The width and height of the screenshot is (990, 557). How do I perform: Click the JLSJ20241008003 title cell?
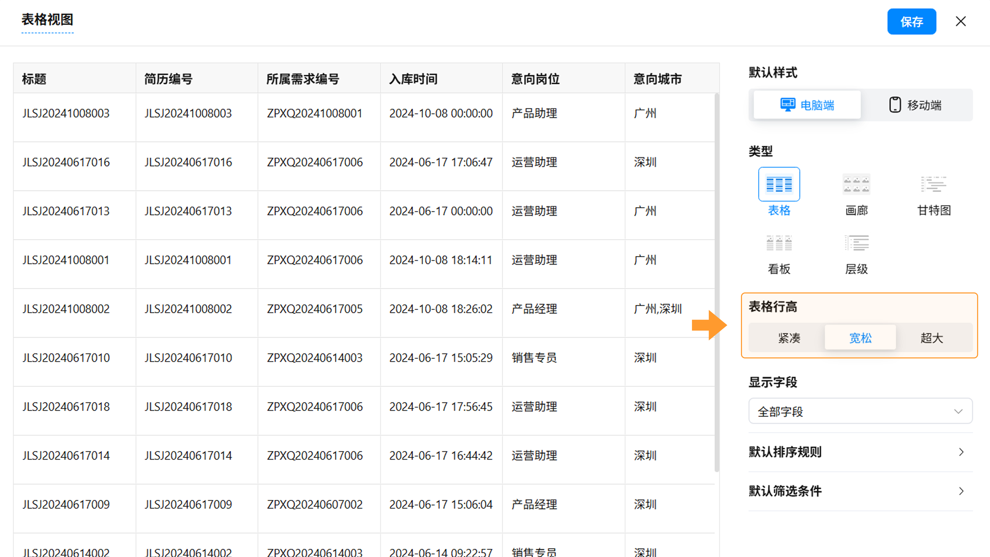pos(66,113)
